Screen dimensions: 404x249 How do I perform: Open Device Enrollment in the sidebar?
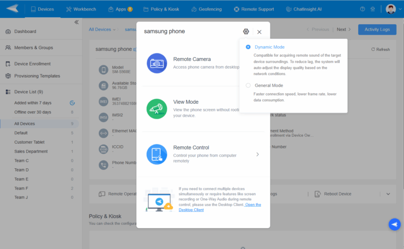click(33, 64)
